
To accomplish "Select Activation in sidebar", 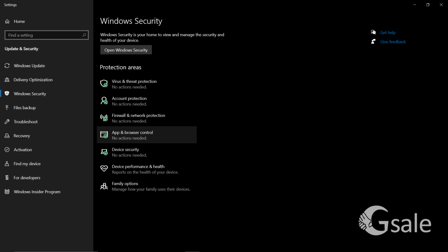I will 23,149.
